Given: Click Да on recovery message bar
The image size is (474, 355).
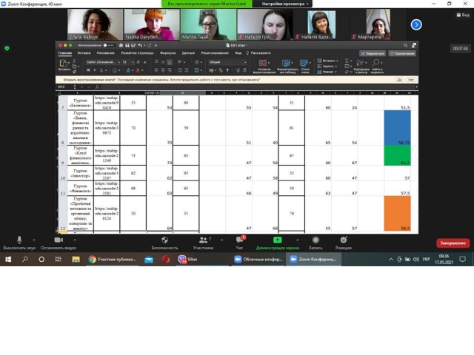Looking at the screenshot, I should click(399, 80).
